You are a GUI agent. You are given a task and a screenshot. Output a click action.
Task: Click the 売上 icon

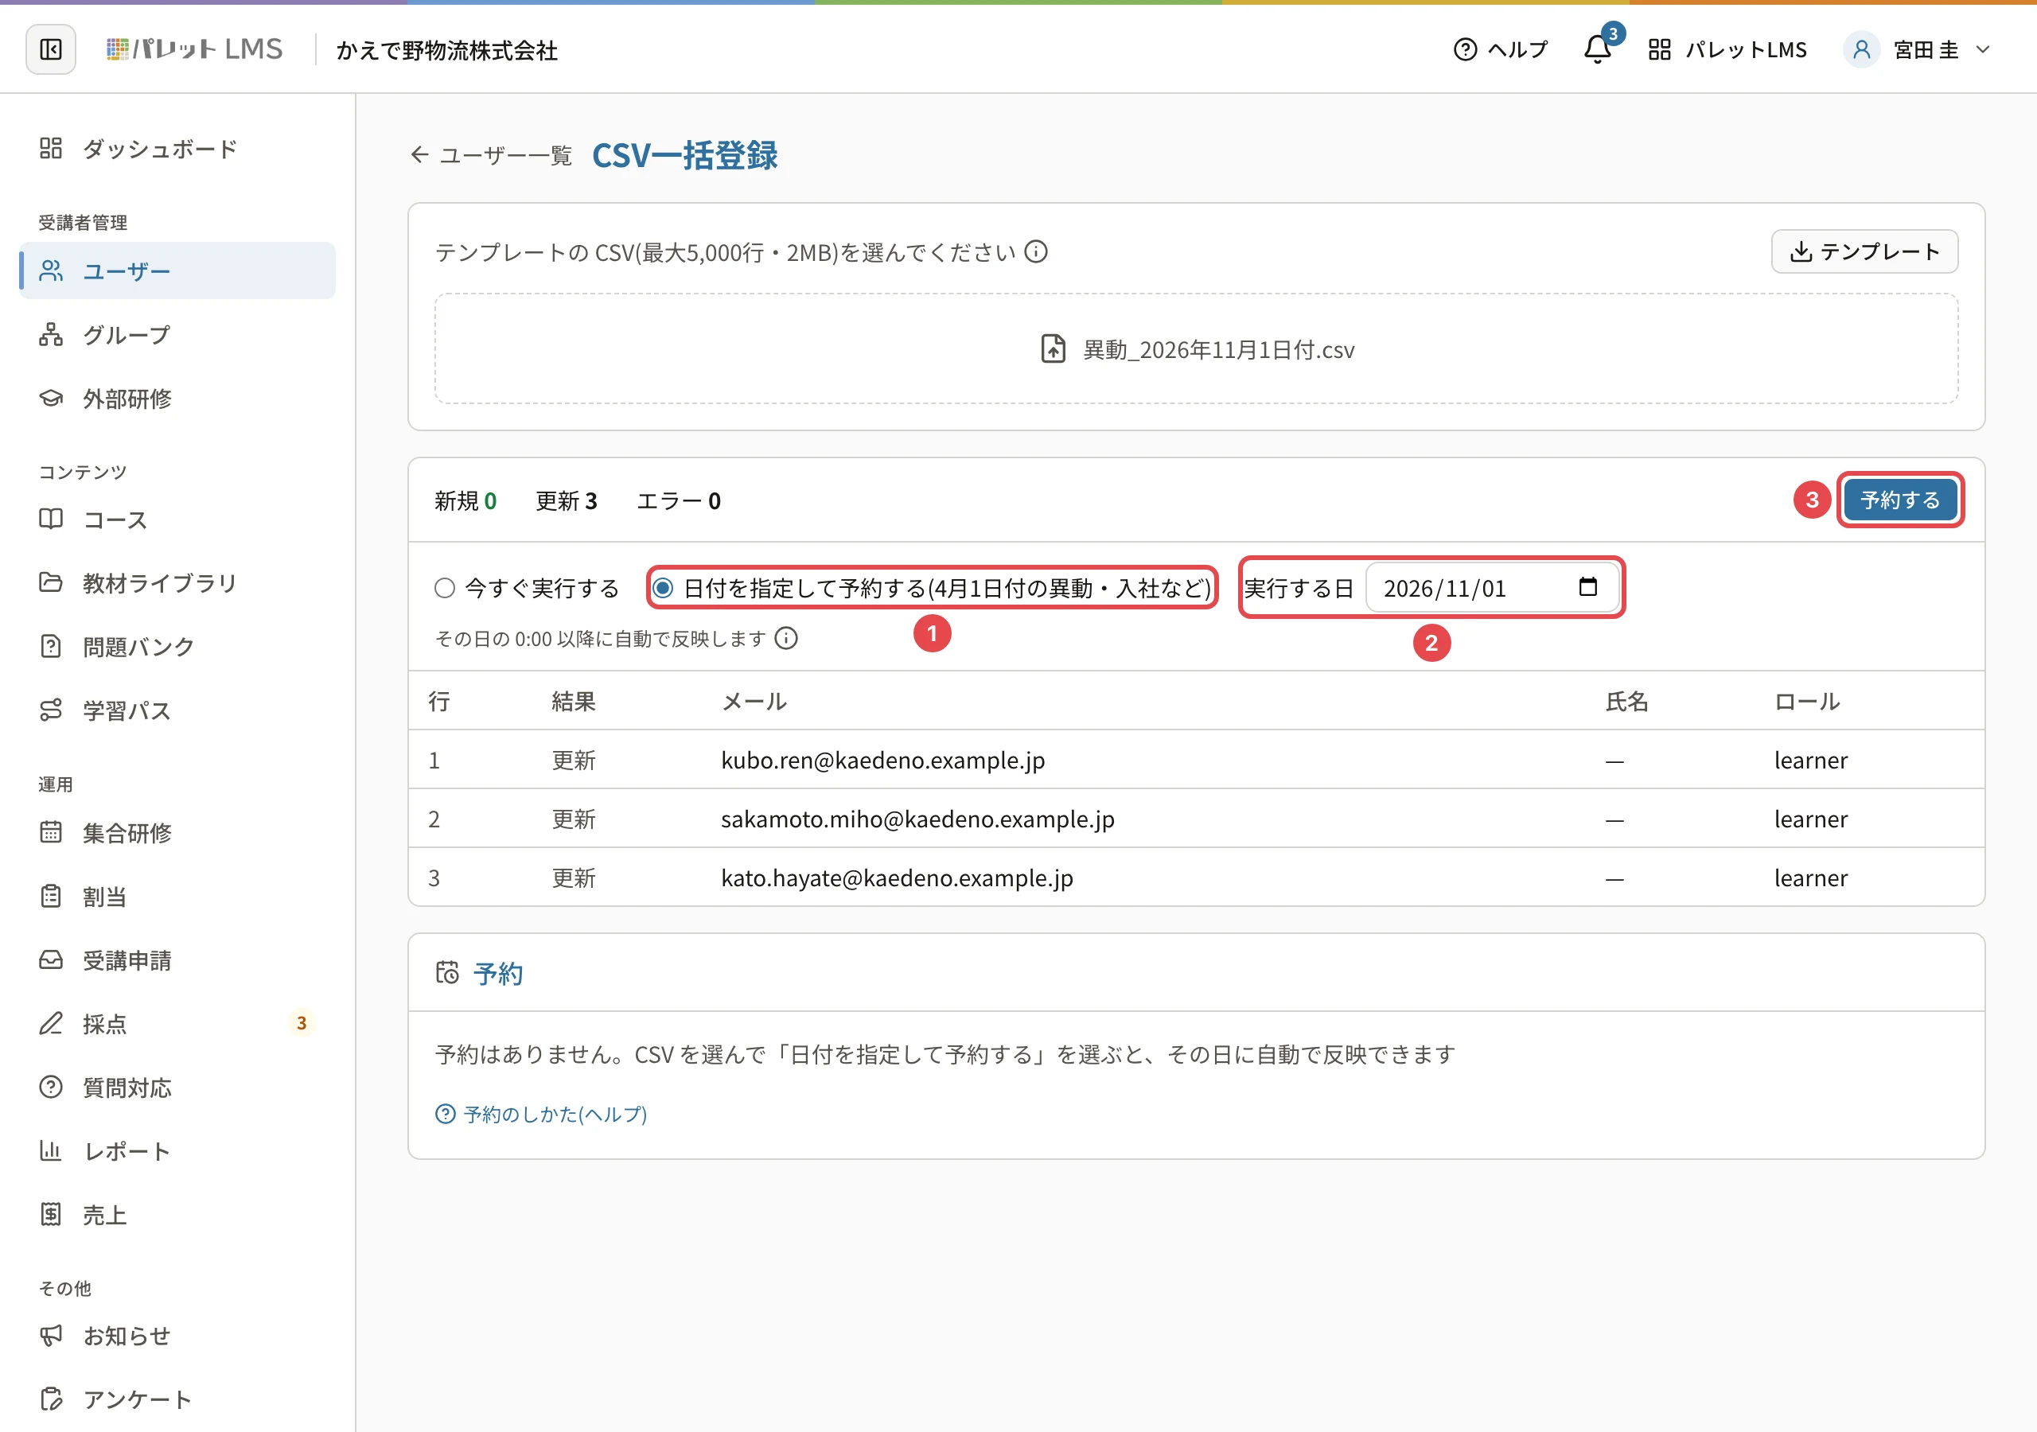52,1215
